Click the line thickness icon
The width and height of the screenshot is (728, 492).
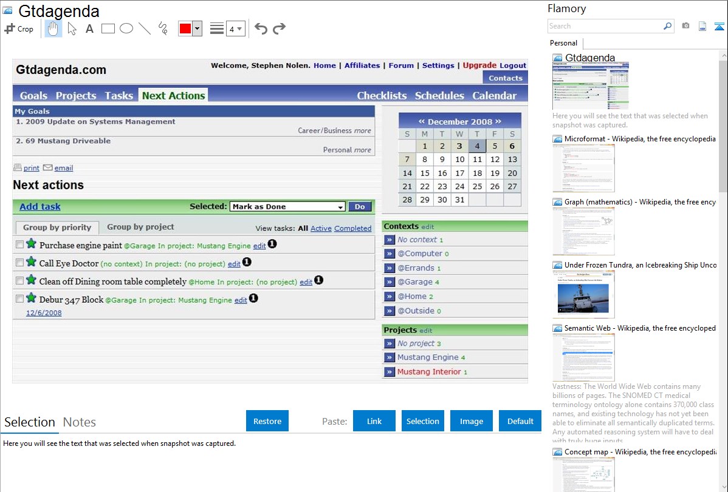click(x=216, y=29)
